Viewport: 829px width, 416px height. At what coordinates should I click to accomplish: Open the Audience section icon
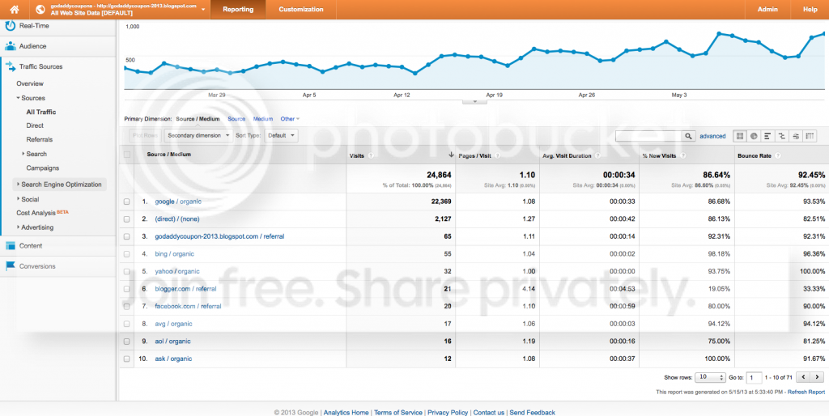10,46
